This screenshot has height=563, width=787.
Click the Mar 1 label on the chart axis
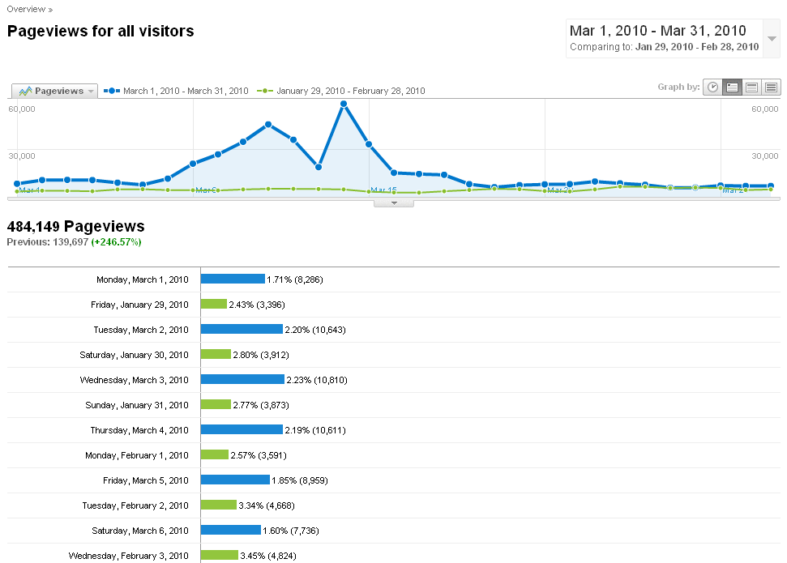[x=29, y=190]
